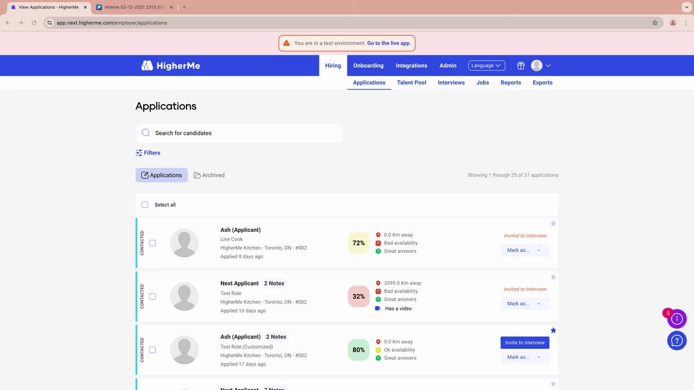Open the purple info notifications bubble
This screenshot has height=390, width=694.
tap(677, 319)
